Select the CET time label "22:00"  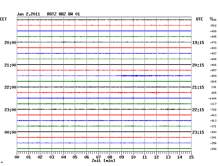coord(10,87)
